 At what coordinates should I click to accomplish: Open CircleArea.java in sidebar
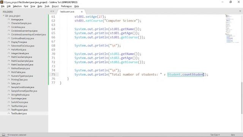point(18,27)
